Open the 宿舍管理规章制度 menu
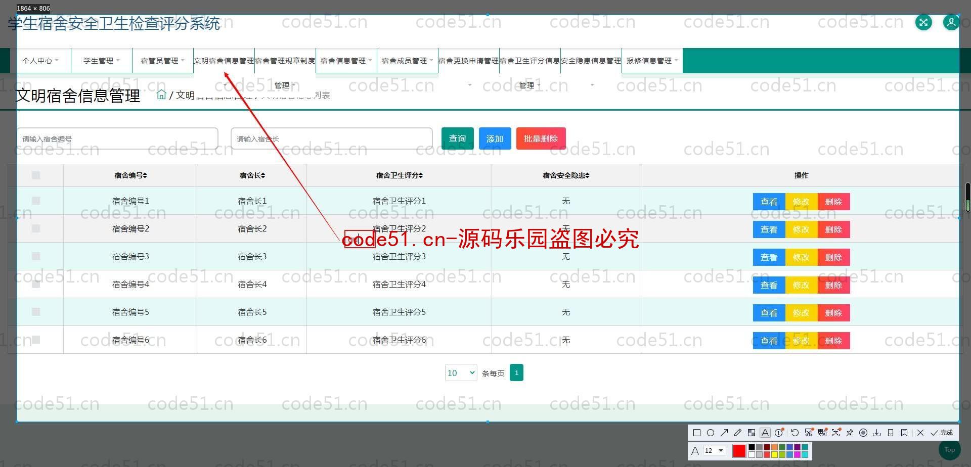Image resolution: width=971 pixels, height=467 pixels. 285,61
